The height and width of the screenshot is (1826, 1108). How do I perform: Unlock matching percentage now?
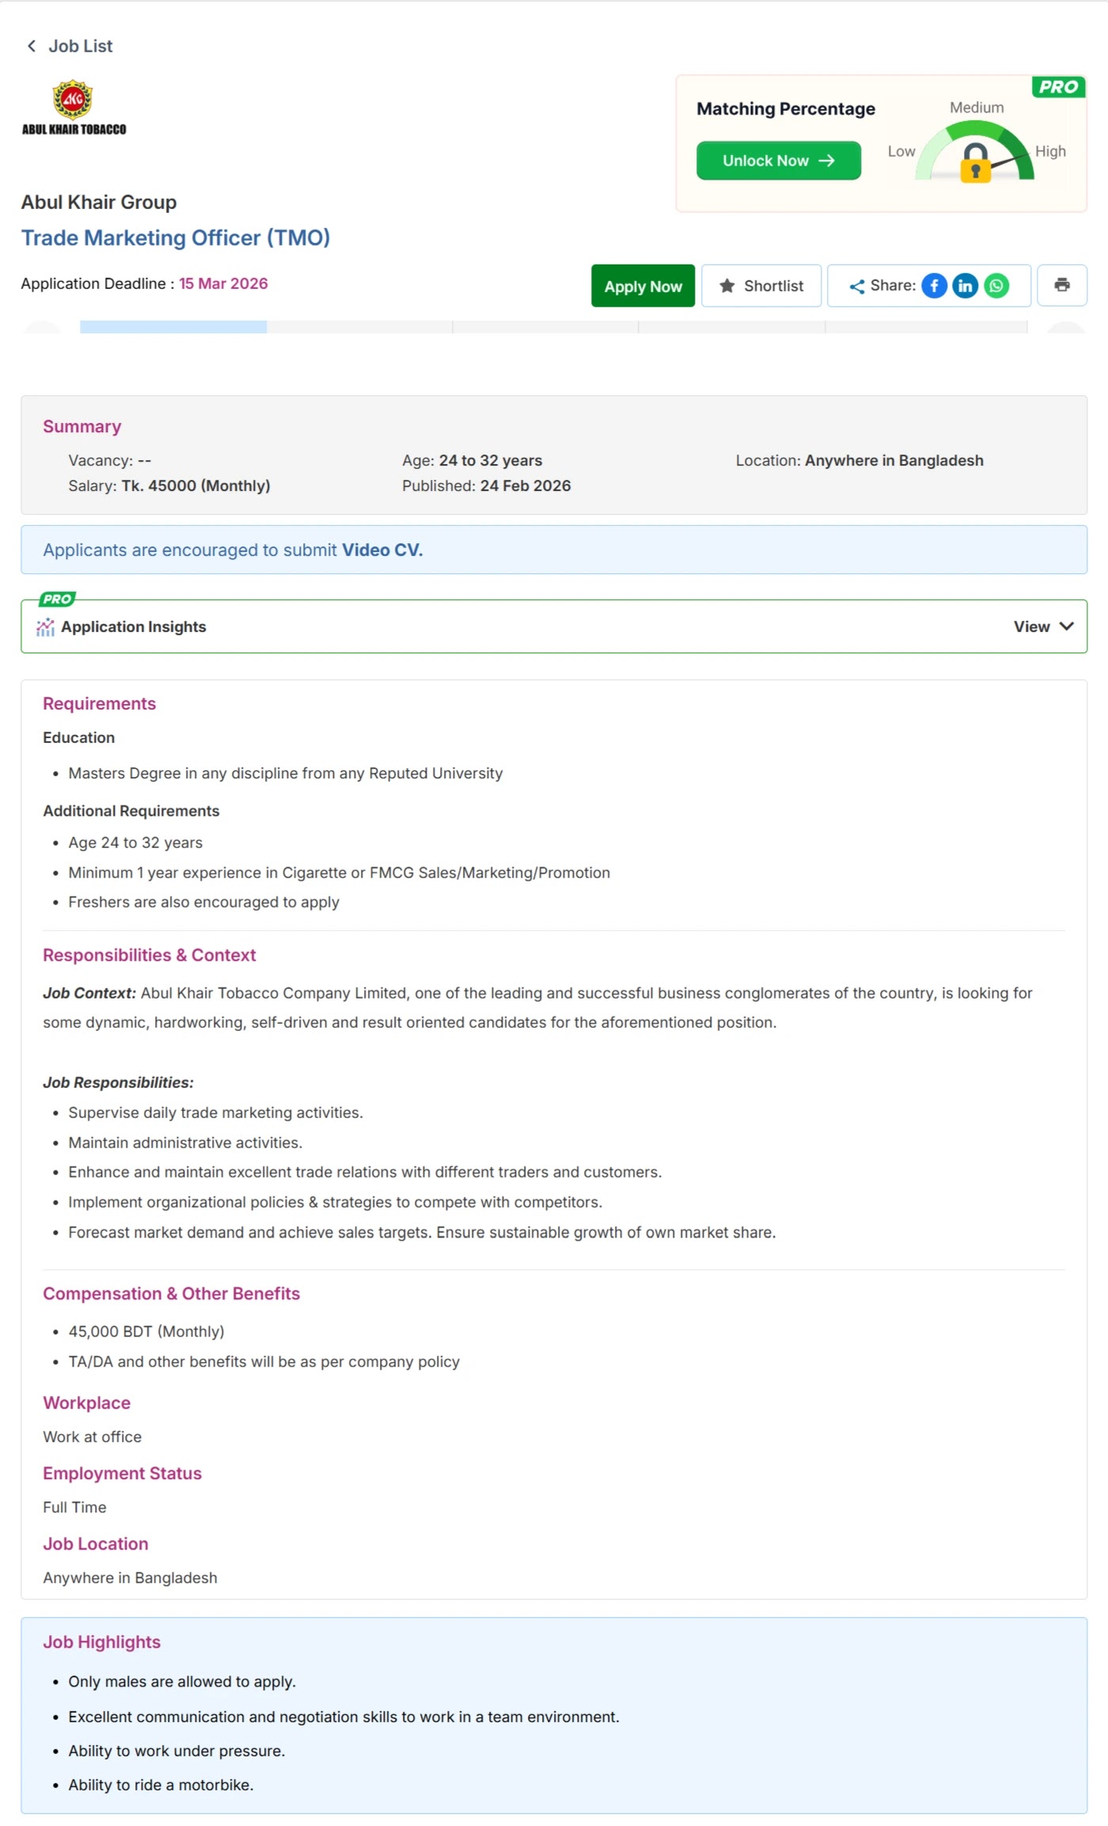(x=778, y=161)
